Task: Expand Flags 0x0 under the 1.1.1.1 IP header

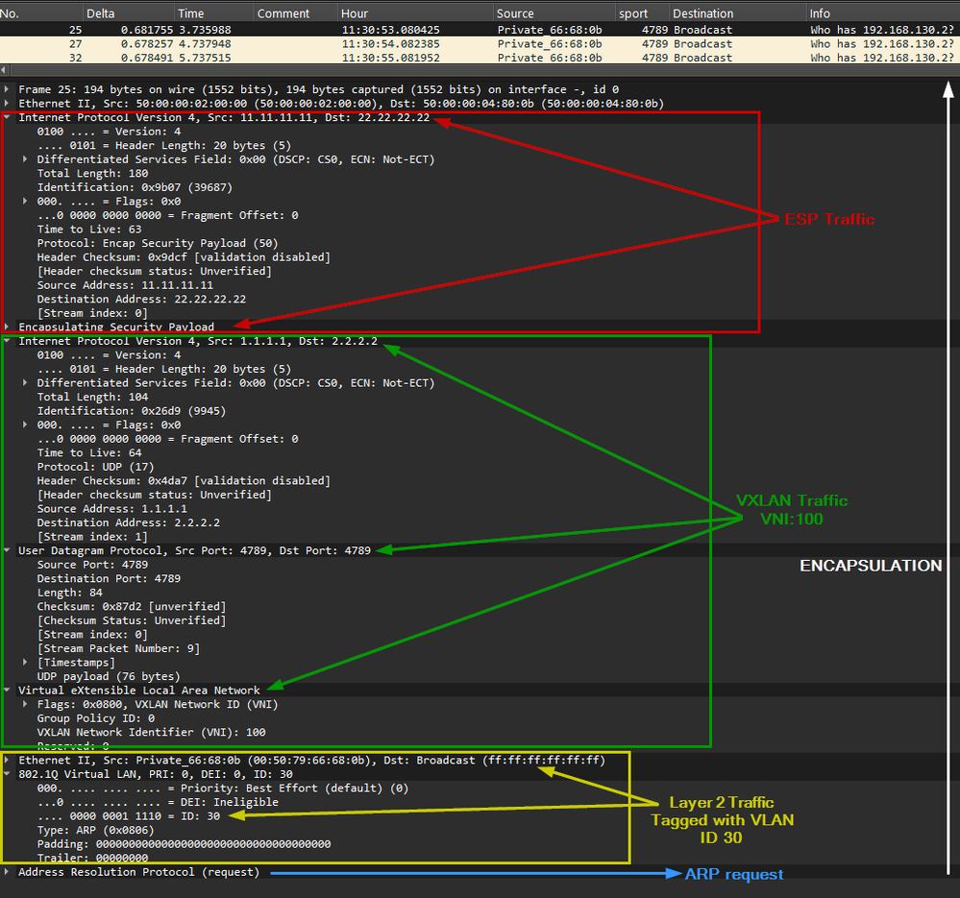Action: pos(25,425)
